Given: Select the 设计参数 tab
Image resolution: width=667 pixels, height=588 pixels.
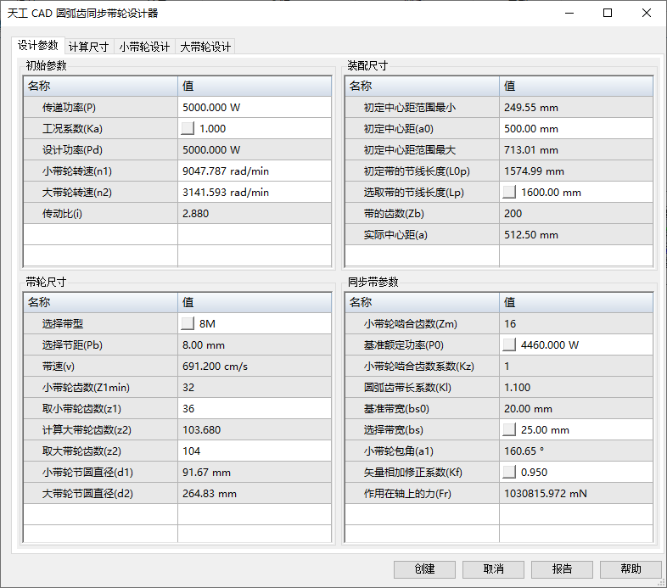Looking at the screenshot, I should pos(38,46).
